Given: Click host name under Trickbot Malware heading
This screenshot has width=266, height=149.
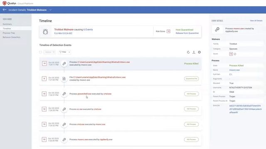Looking at the screenshot, I should coord(63,33).
